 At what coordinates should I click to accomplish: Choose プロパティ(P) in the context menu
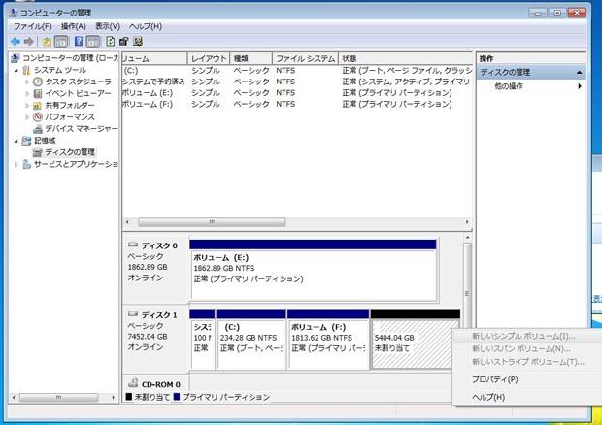coord(494,379)
